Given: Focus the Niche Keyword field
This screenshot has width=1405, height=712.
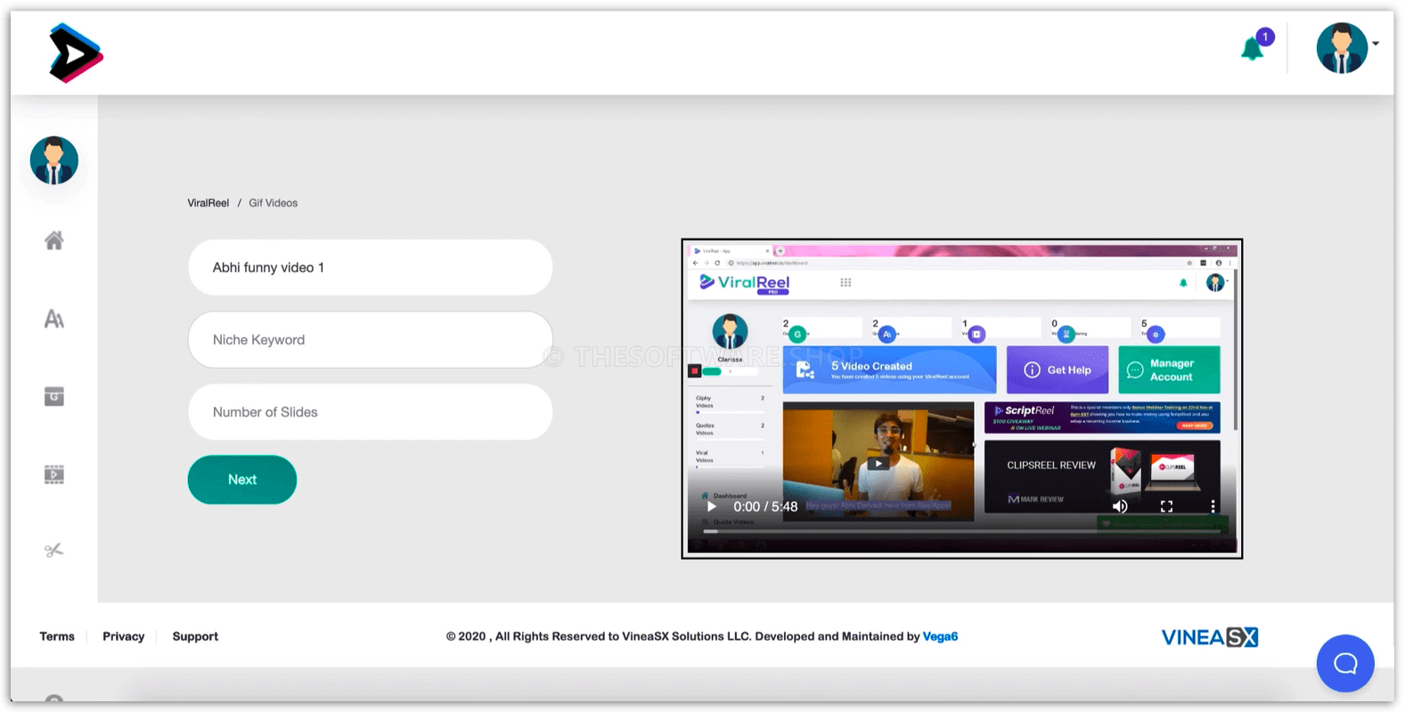Looking at the screenshot, I should [x=370, y=339].
